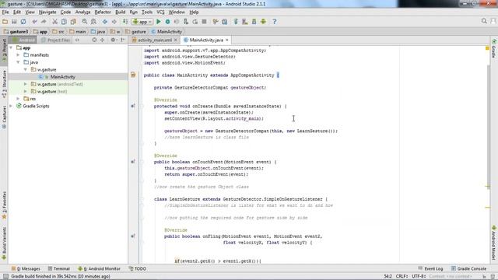Click the Copy toolbar icon
The height and width of the screenshot is (280, 498).
[x=64, y=22]
